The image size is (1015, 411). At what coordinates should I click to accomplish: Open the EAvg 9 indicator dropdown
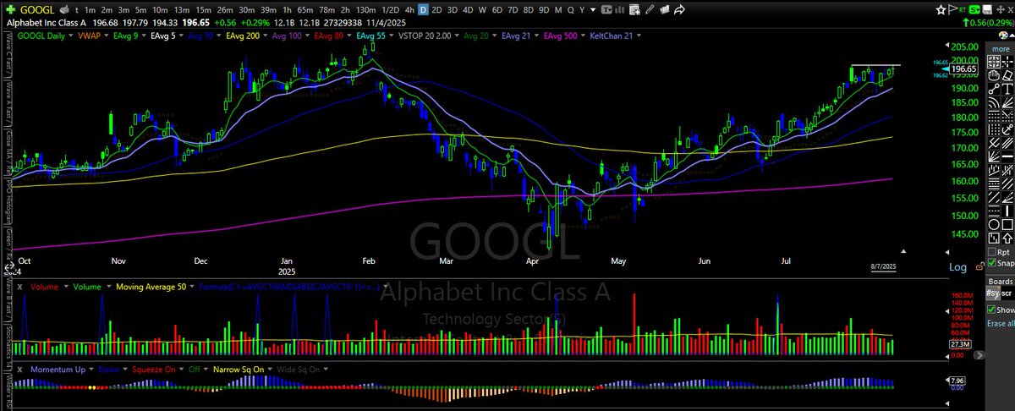click(x=143, y=36)
